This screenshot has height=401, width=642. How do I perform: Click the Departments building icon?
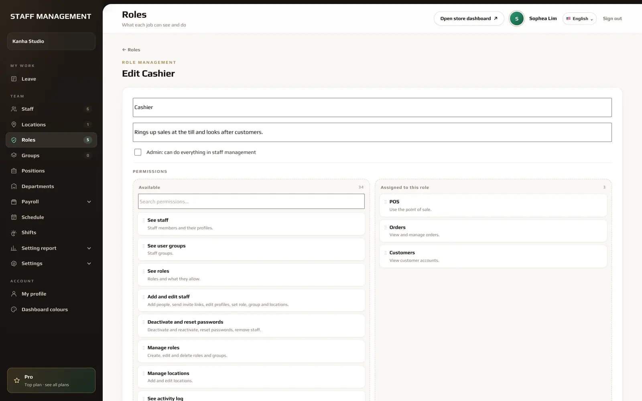14,186
